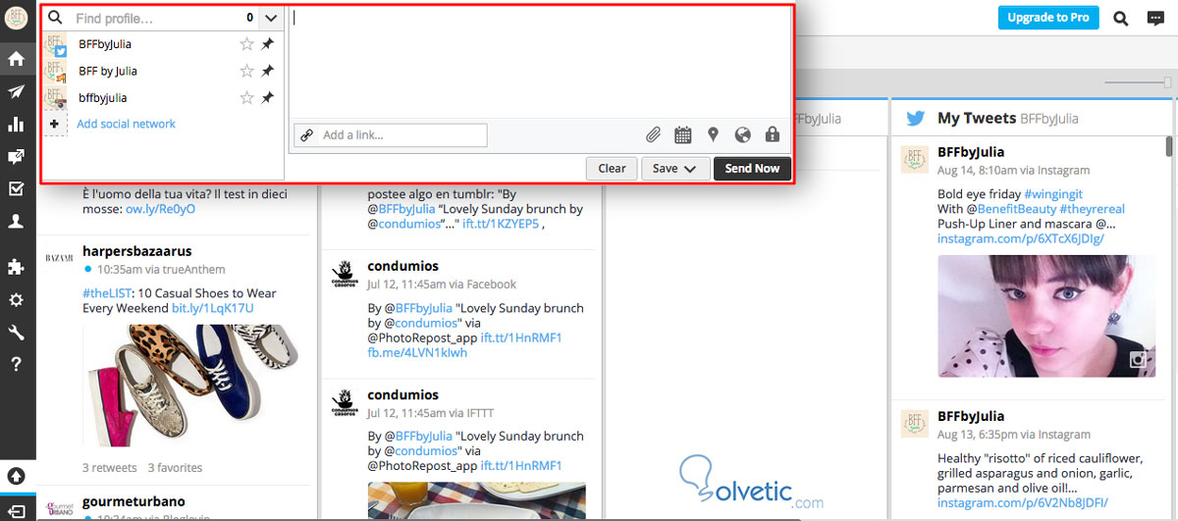Click the plus icon beside Add social network
The image size is (1178, 521).
tap(55, 124)
